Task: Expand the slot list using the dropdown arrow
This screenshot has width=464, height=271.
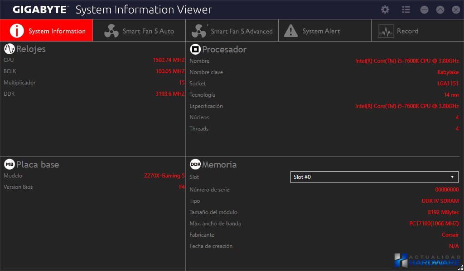Action: tap(452, 177)
